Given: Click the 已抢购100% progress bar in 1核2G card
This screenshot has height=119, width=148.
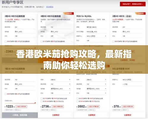Looking at the screenshot, I should [20, 103].
